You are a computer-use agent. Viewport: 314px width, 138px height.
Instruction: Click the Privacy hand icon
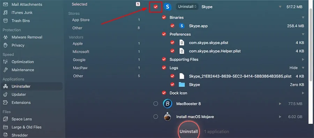point(6,45)
